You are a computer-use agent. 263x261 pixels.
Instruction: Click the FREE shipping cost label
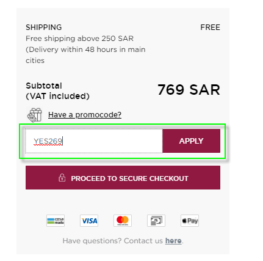(x=210, y=28)
